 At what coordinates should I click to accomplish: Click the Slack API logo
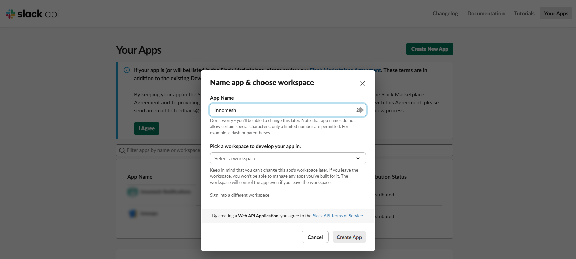(33, 14)
